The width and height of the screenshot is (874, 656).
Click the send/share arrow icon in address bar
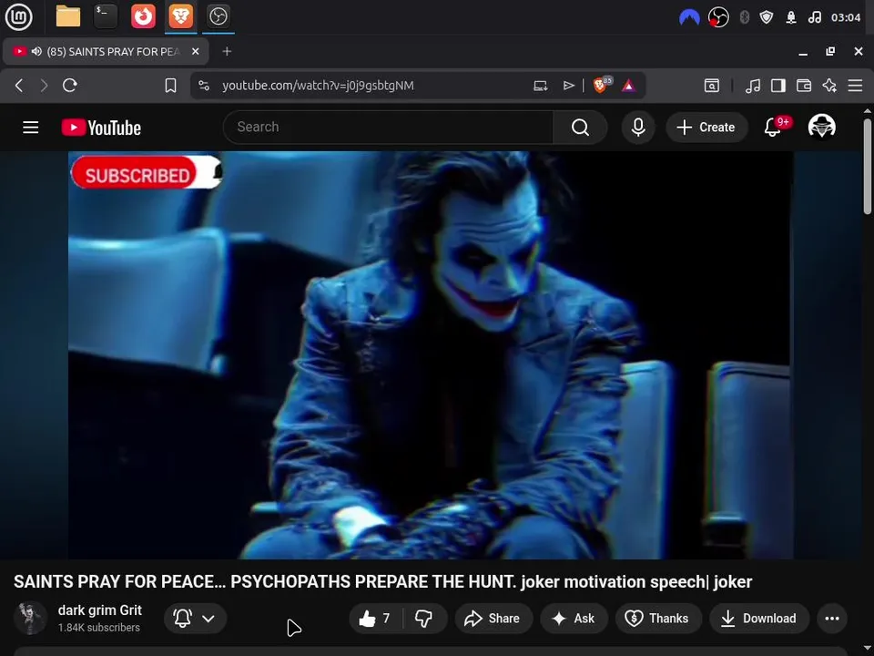(568, 86)
